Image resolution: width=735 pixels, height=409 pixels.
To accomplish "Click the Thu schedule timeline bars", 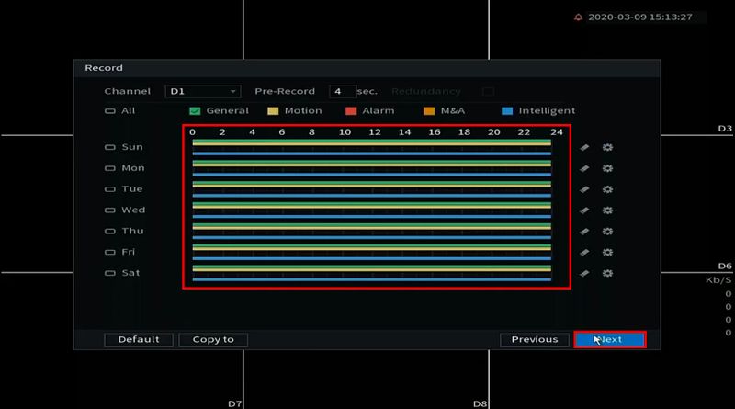I will click(372, 232).
